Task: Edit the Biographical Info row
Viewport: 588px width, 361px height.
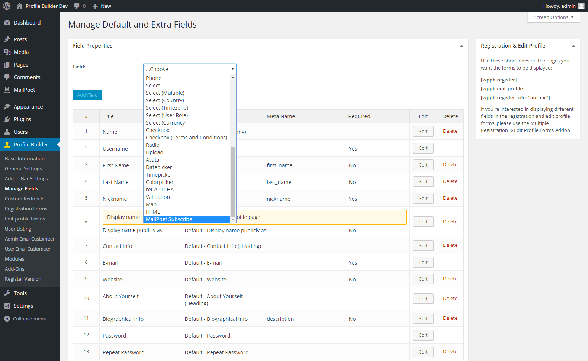Action: click(x=423, y=318)
